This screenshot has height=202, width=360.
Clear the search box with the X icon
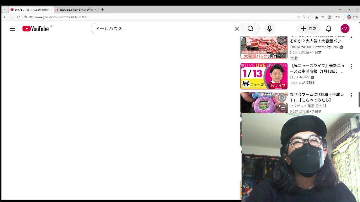[237, 29]
